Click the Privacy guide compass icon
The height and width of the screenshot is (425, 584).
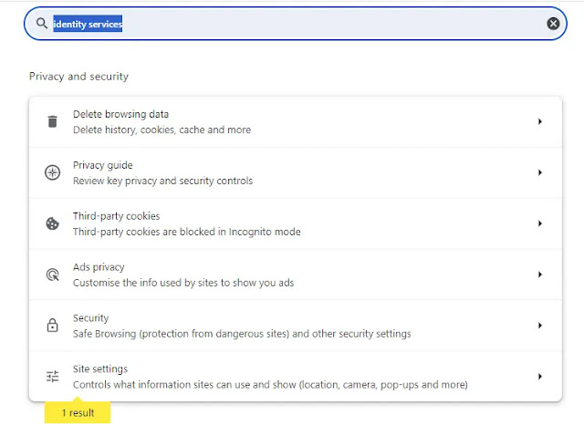click(x=53, y=172)
